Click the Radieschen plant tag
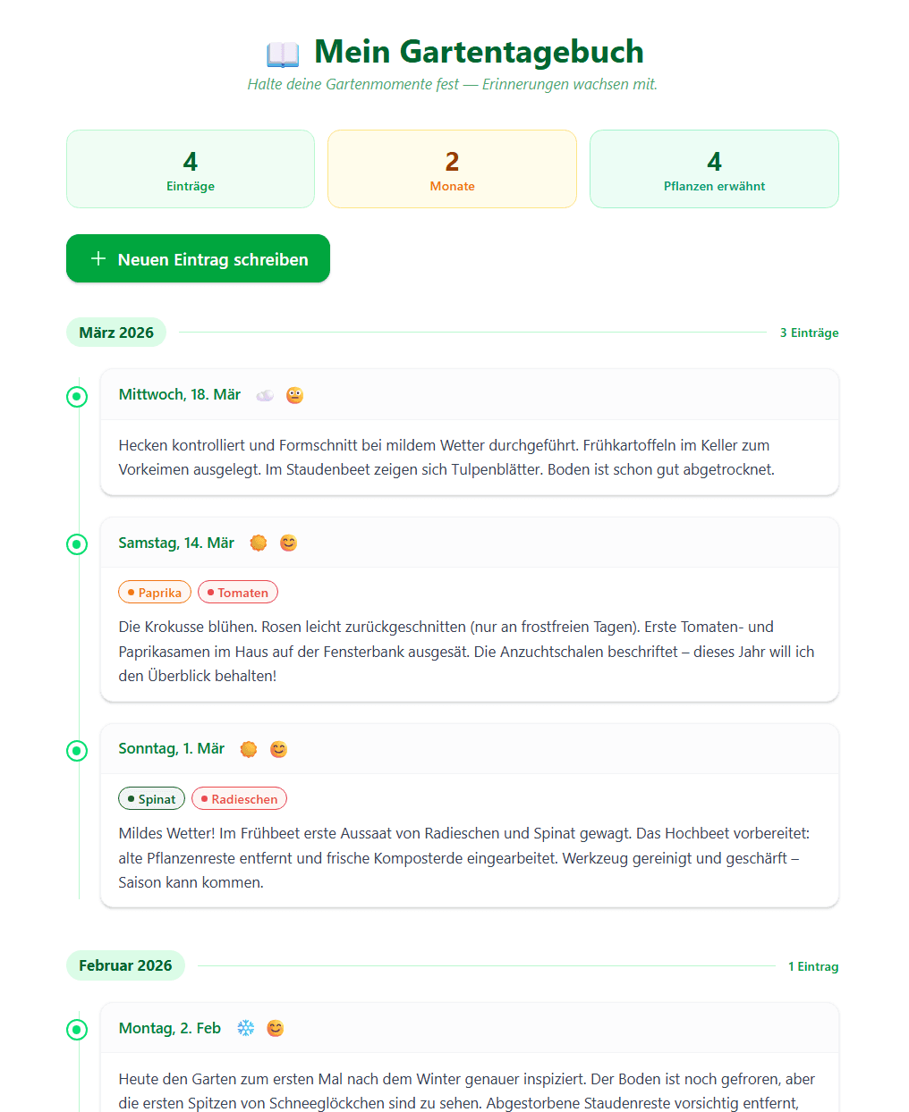The height and width of the screenshot is (1112, 909). [x=239, y=799]
